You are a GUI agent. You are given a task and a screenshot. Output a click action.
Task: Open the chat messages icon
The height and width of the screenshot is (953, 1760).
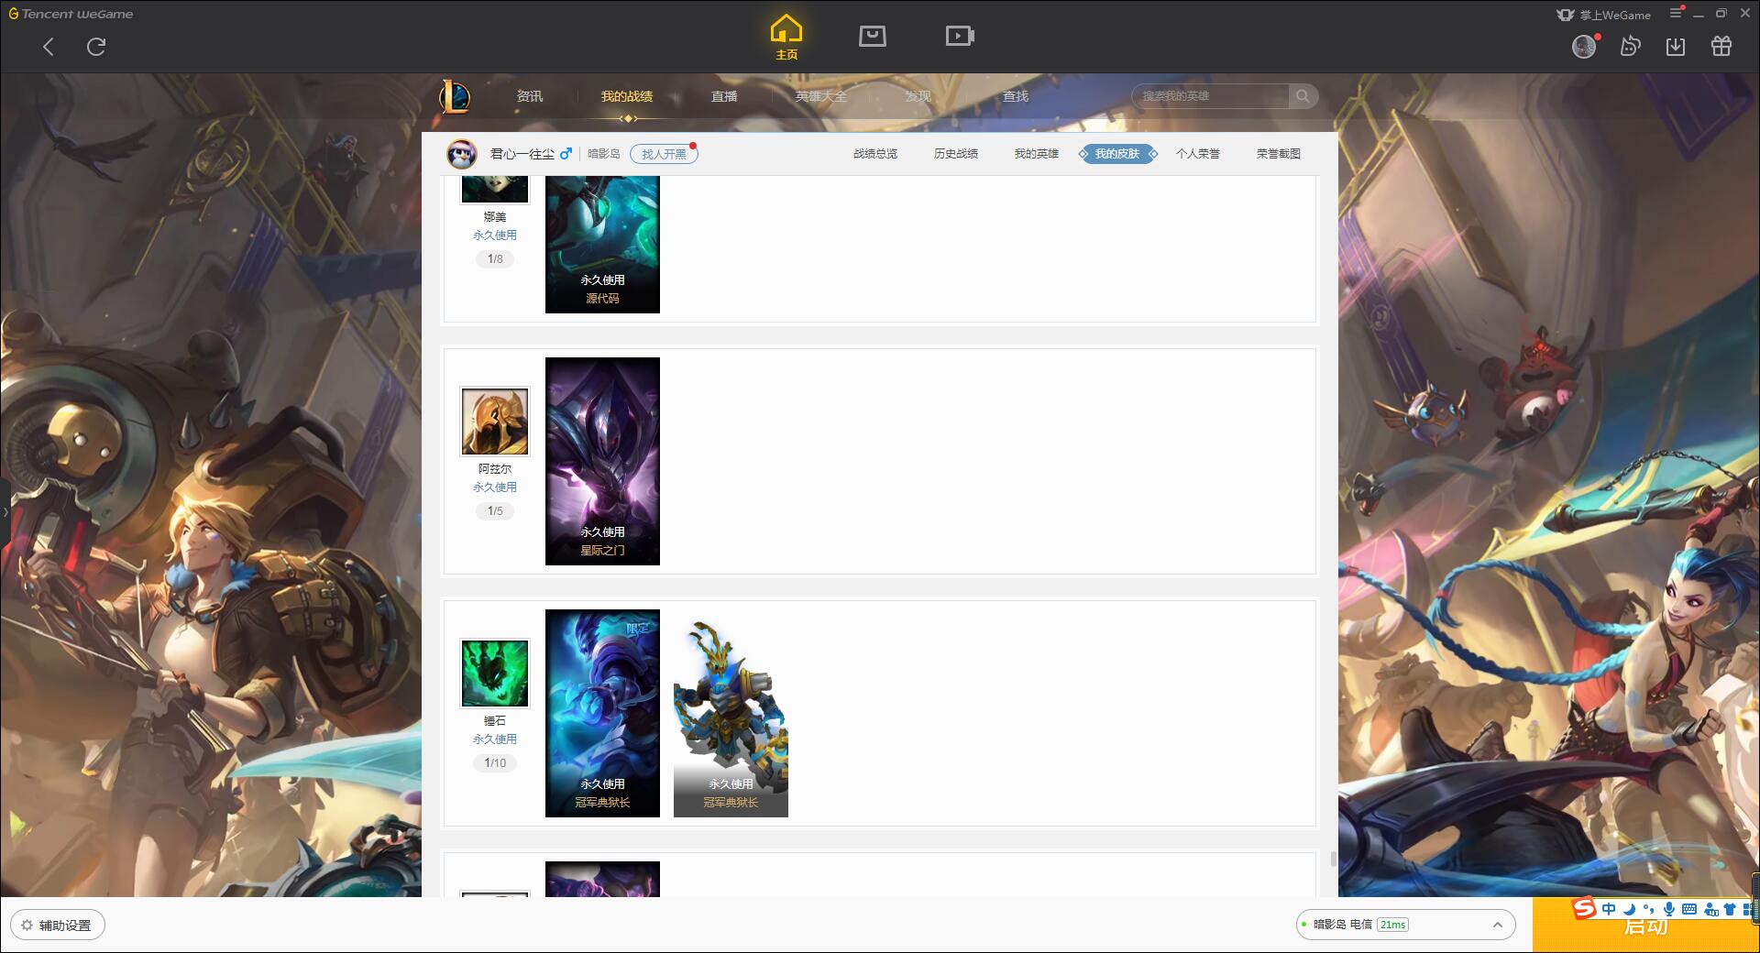(x=1630, y=46)
